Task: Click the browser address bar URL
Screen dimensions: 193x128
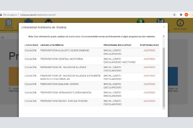Action: pyautogui.click(x=38, y=15)
